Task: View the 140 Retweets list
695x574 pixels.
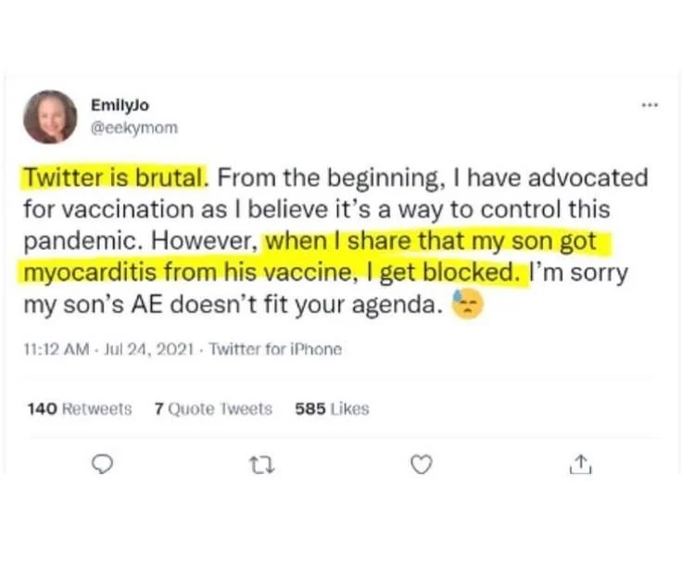Action: point(80,408)
